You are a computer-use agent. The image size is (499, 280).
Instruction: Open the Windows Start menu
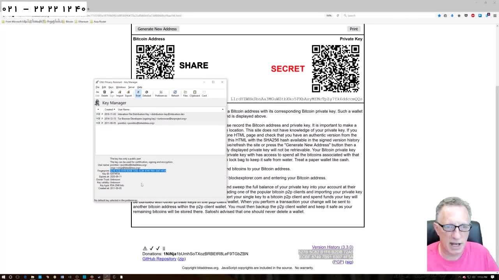pyautogui.click(x=4, y=277)
